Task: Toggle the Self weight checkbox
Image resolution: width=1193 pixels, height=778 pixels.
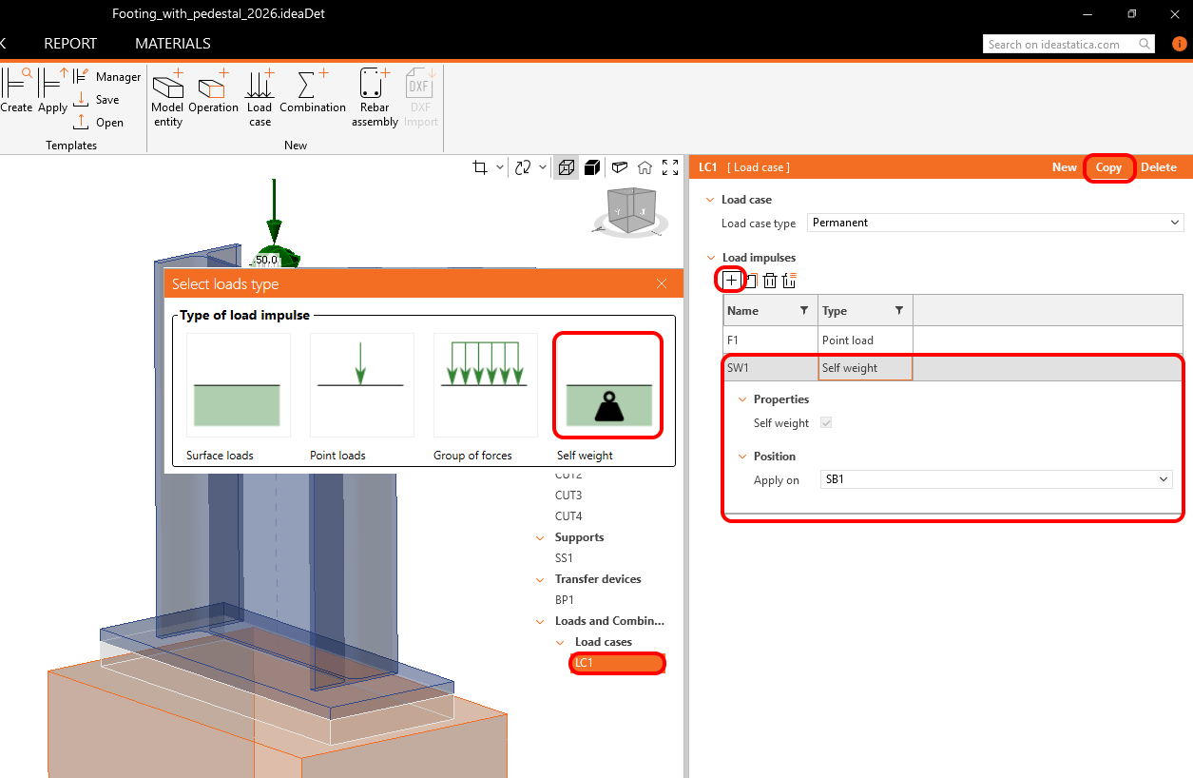Action: (826, 423)
